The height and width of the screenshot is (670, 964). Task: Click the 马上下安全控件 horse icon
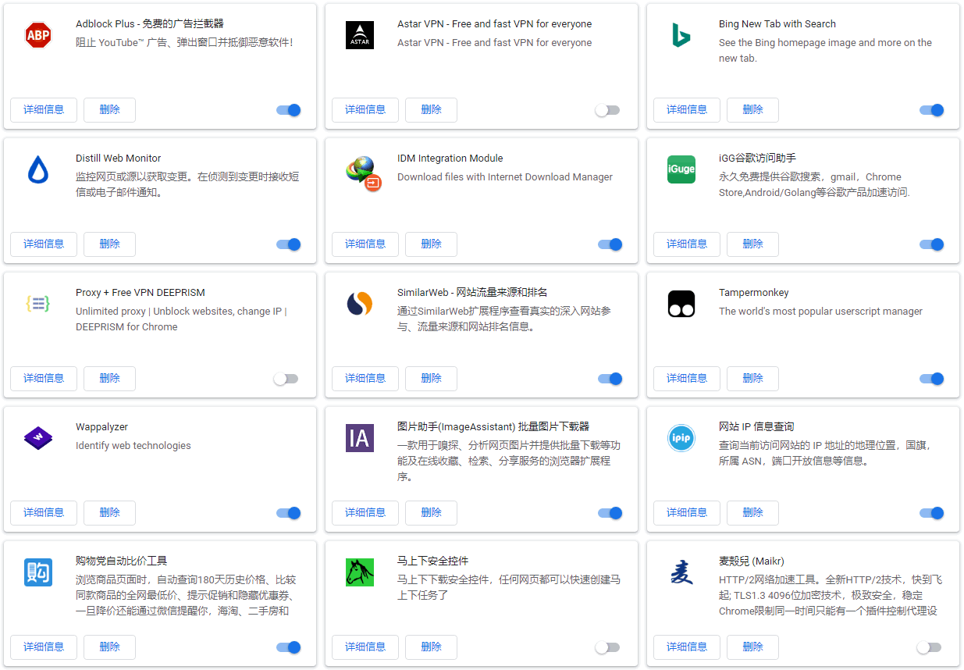(x=360, y=572)
